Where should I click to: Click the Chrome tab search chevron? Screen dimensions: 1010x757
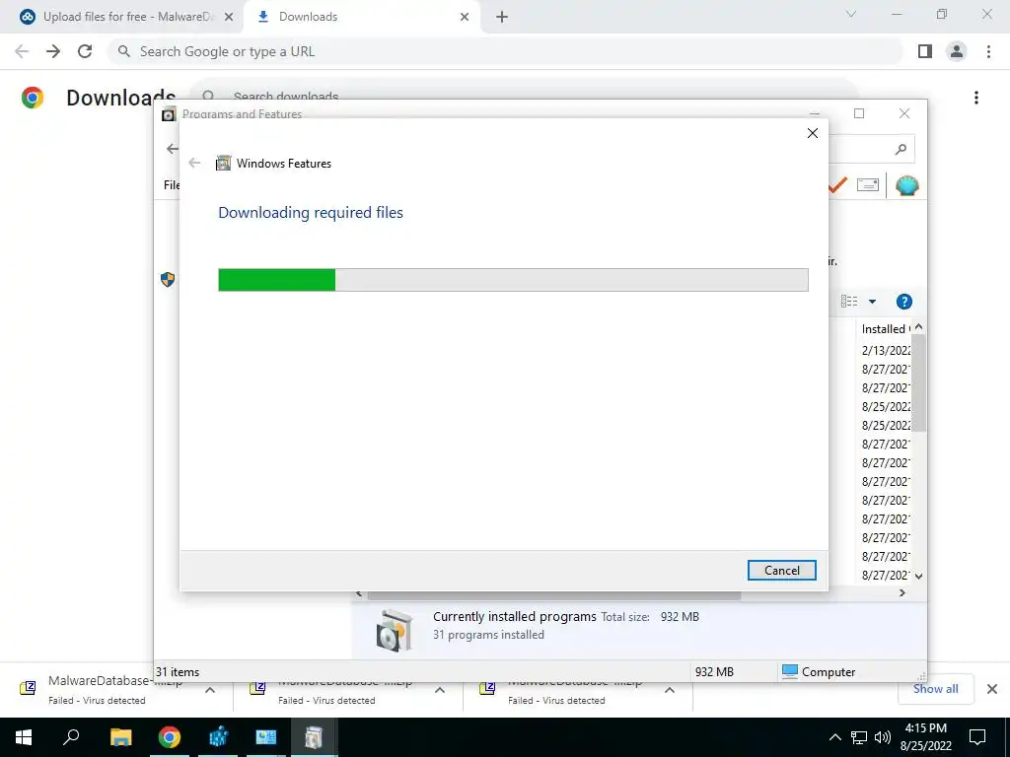coord(850,14)
